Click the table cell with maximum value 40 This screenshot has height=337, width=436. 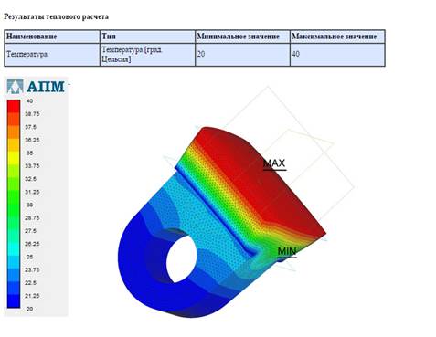pos(337,55)
